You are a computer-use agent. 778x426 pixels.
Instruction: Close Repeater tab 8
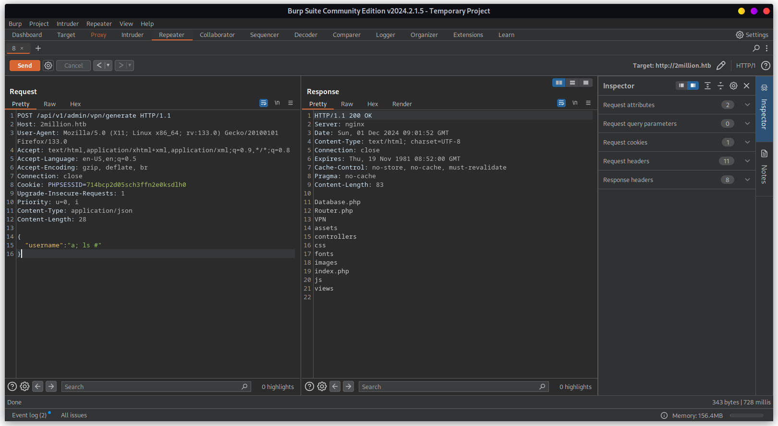click(22, 48)
